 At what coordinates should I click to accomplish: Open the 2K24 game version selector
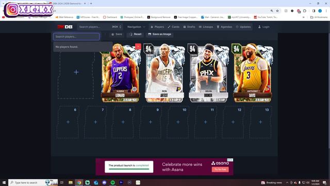point(117,27)
